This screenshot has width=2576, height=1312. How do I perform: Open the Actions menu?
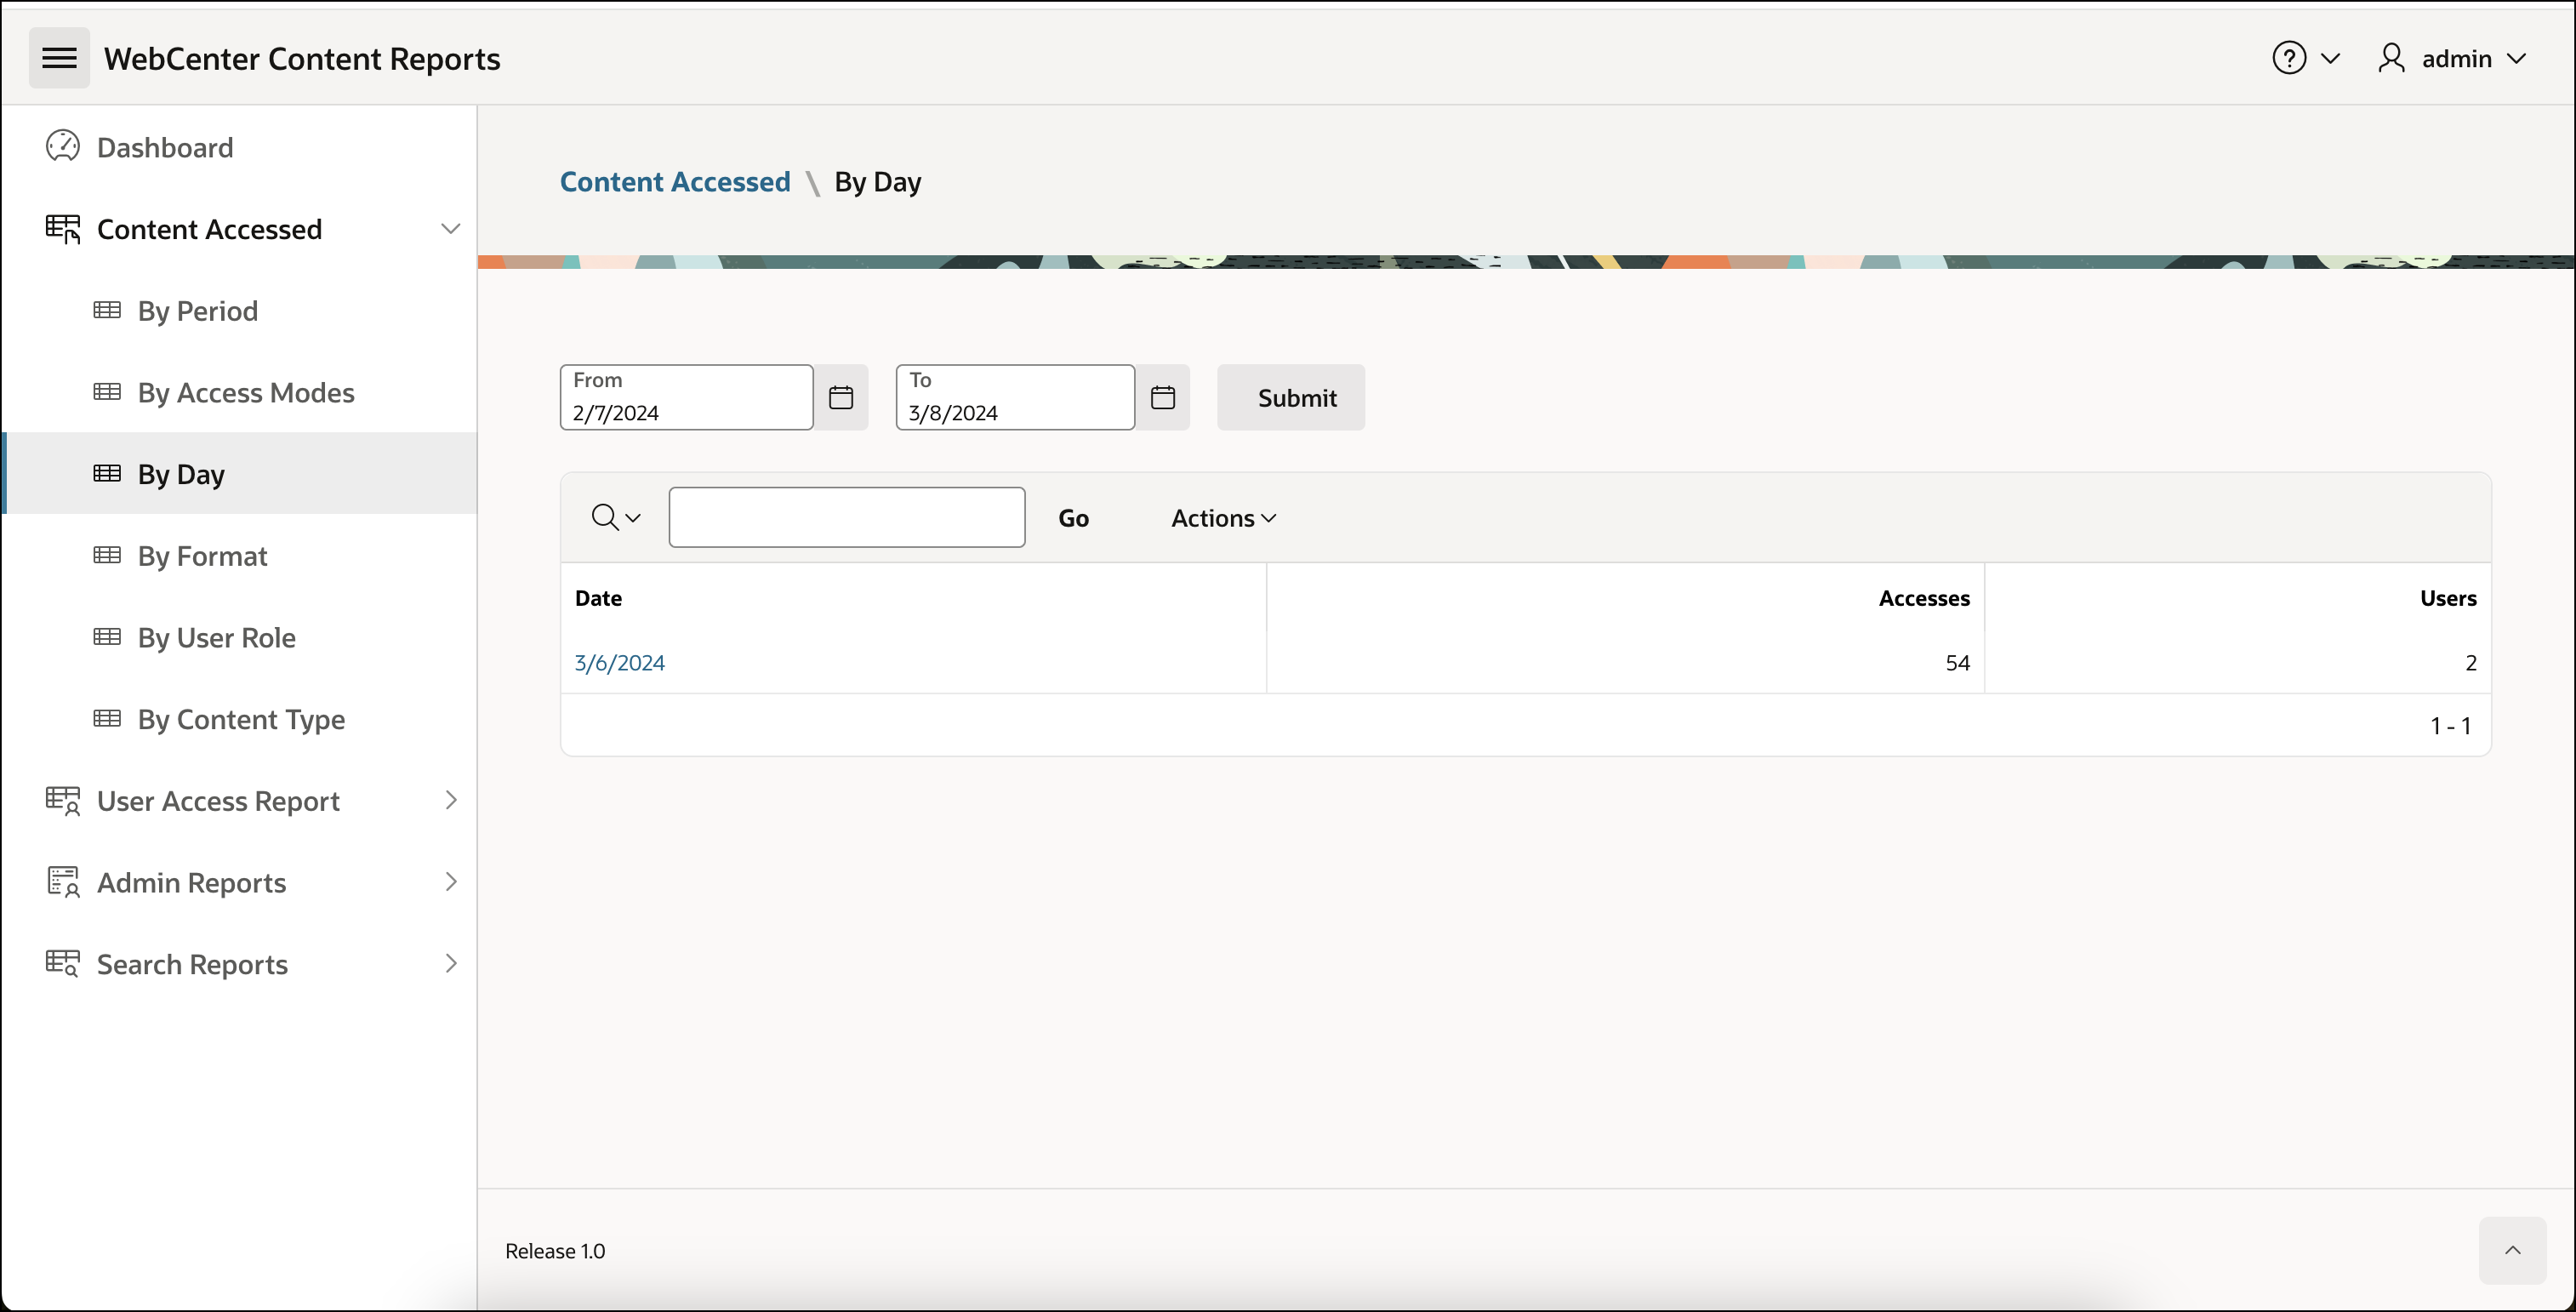coord(1224,518)
